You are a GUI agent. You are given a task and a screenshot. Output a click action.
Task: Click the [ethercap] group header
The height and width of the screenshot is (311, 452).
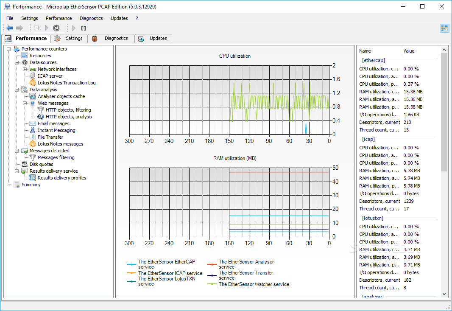(x=373, y=60)
